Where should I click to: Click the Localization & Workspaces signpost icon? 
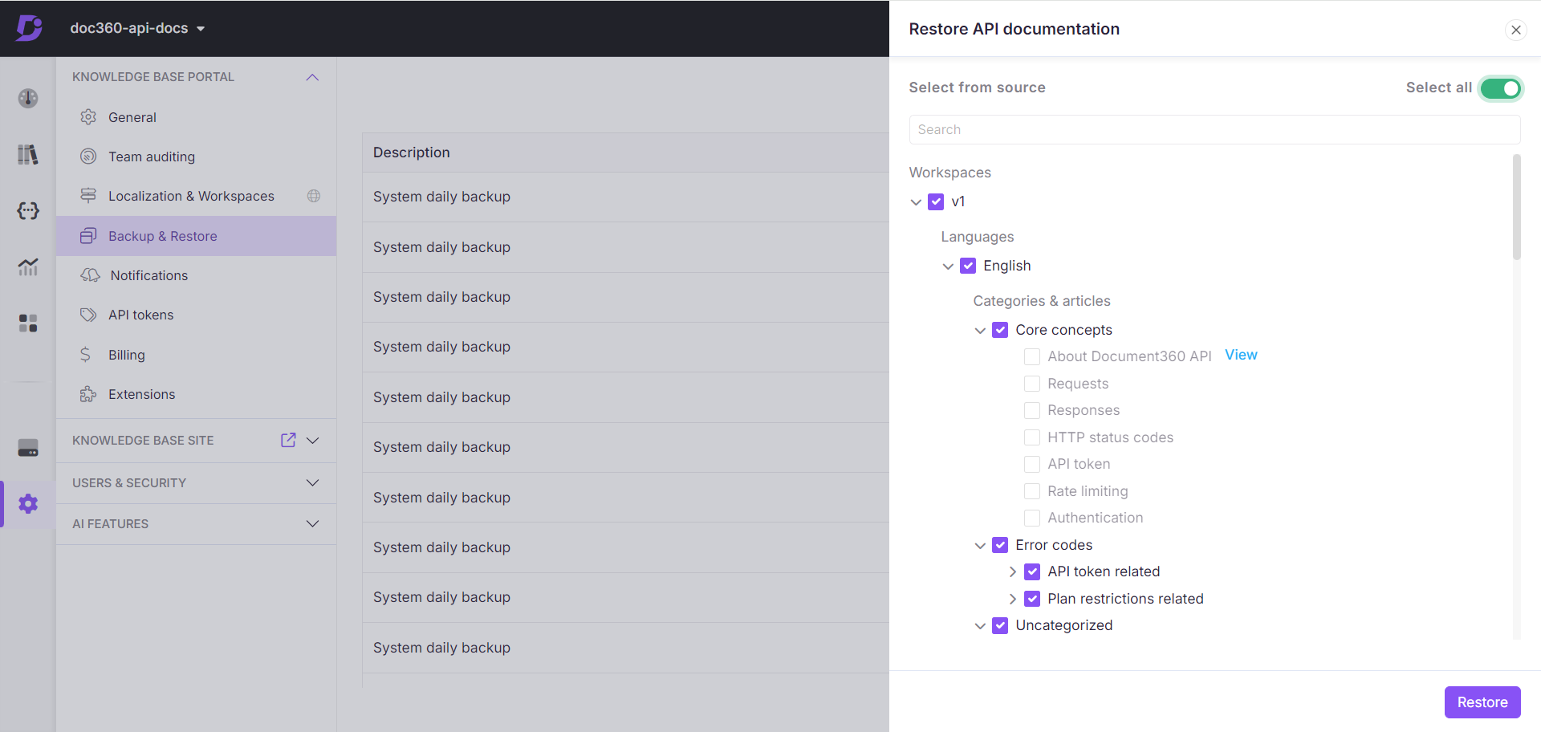88,196
